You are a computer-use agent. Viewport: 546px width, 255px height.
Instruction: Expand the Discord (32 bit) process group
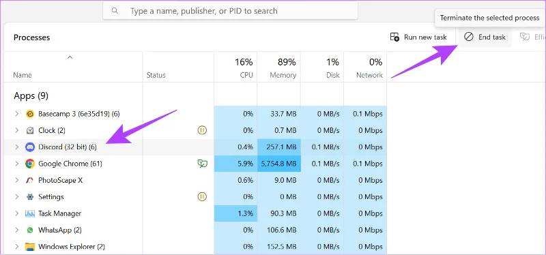click(x=16, y=147)
